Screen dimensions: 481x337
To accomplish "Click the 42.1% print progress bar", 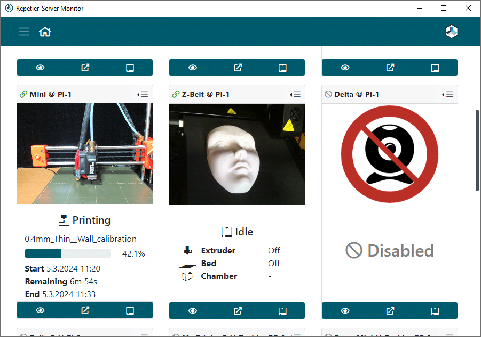I will point(68,253).
